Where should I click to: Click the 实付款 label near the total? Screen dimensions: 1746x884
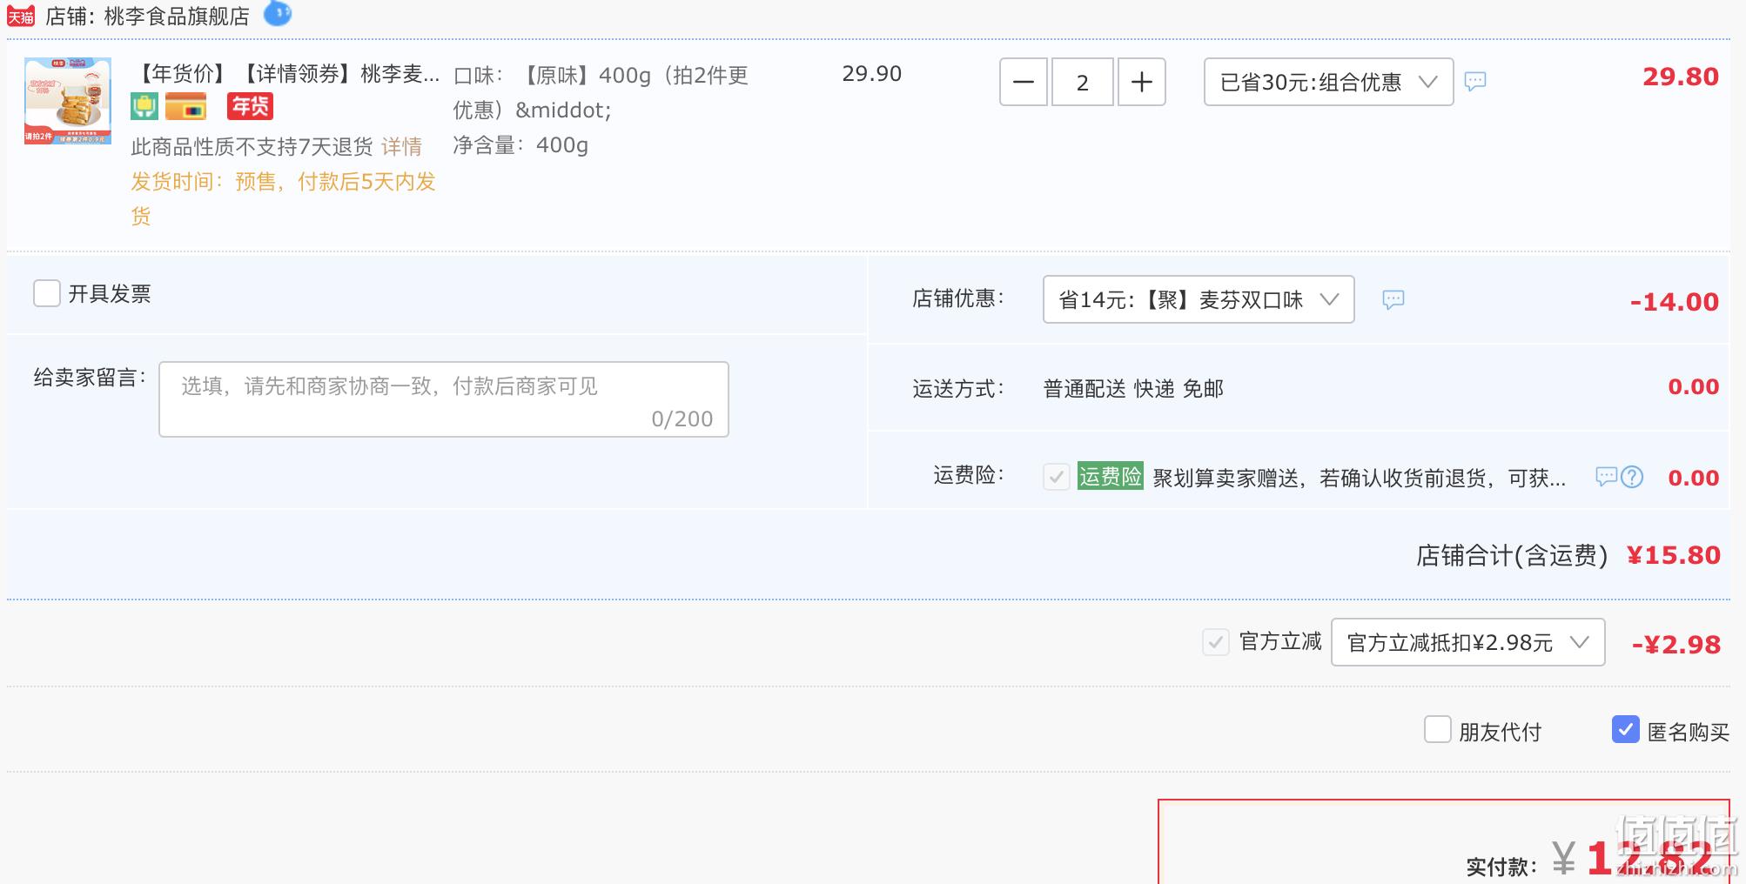point(1501,867)
